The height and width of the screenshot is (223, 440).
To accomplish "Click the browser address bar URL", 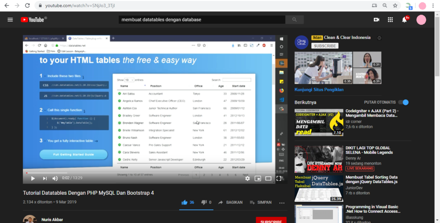I will 80,5.
